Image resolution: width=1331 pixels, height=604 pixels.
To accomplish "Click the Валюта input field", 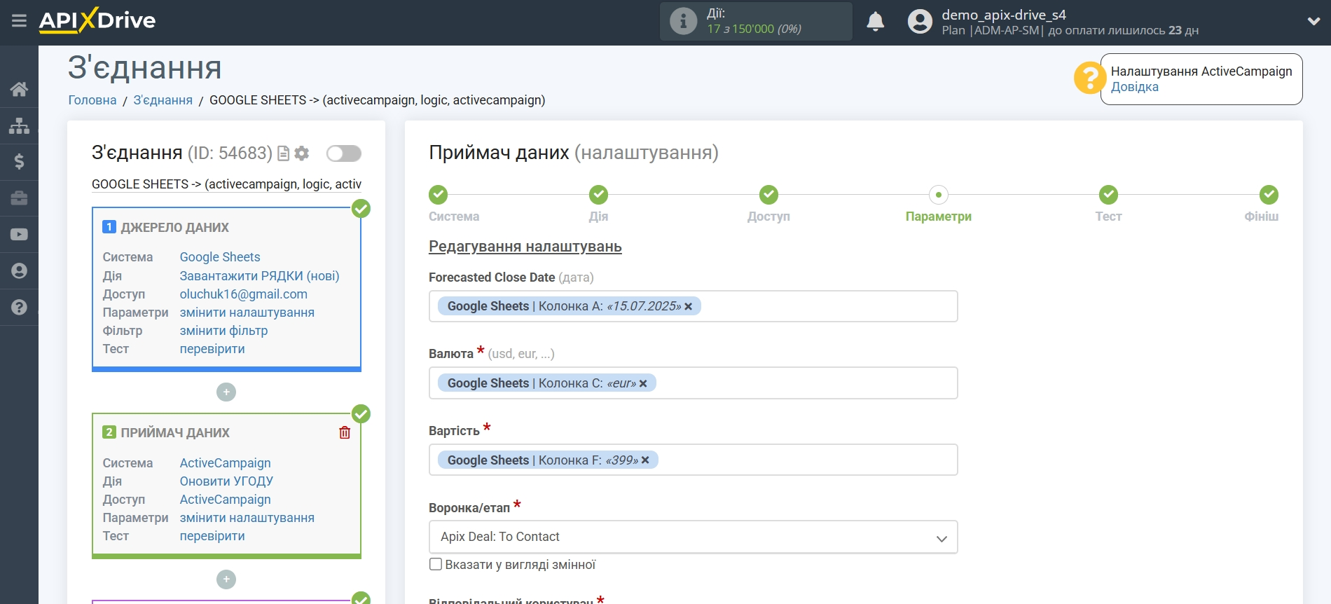I will [693, 383].
